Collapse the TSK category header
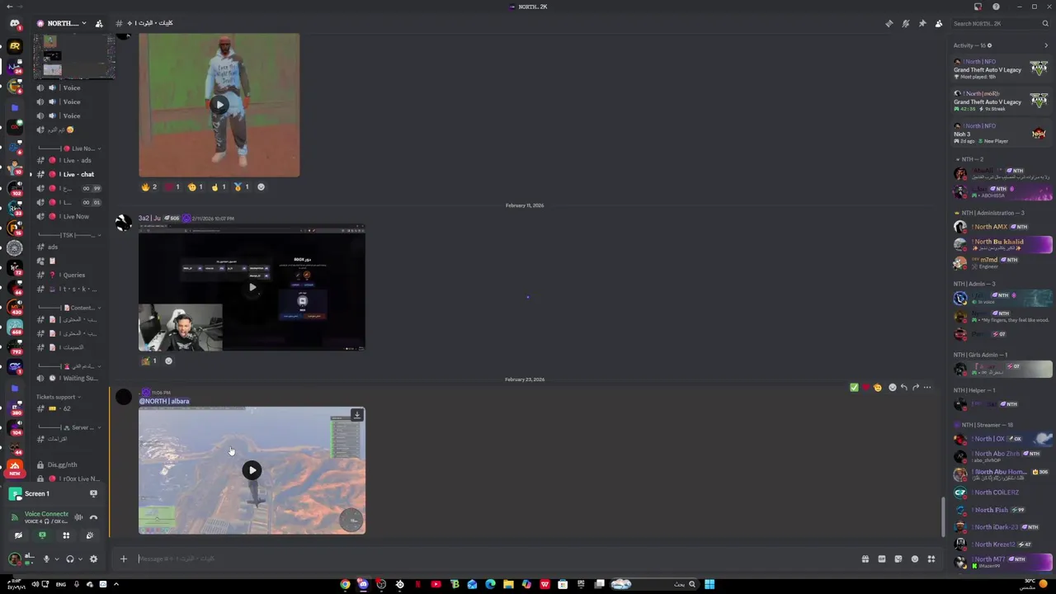The height and width of the screenshot is (594, 1056). coord(70,235)
